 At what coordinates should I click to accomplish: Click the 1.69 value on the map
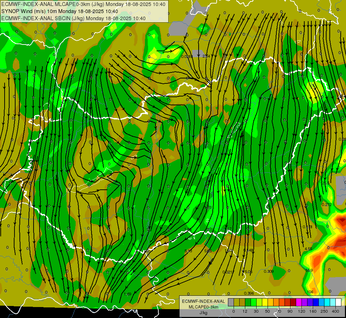(128, 294)
